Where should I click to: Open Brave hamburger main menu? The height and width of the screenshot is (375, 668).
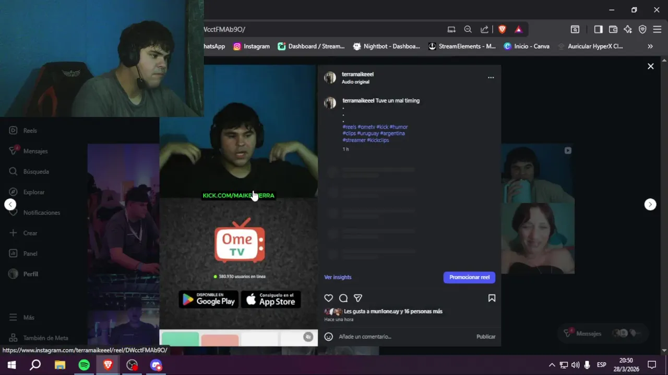[x=657, y=30]
